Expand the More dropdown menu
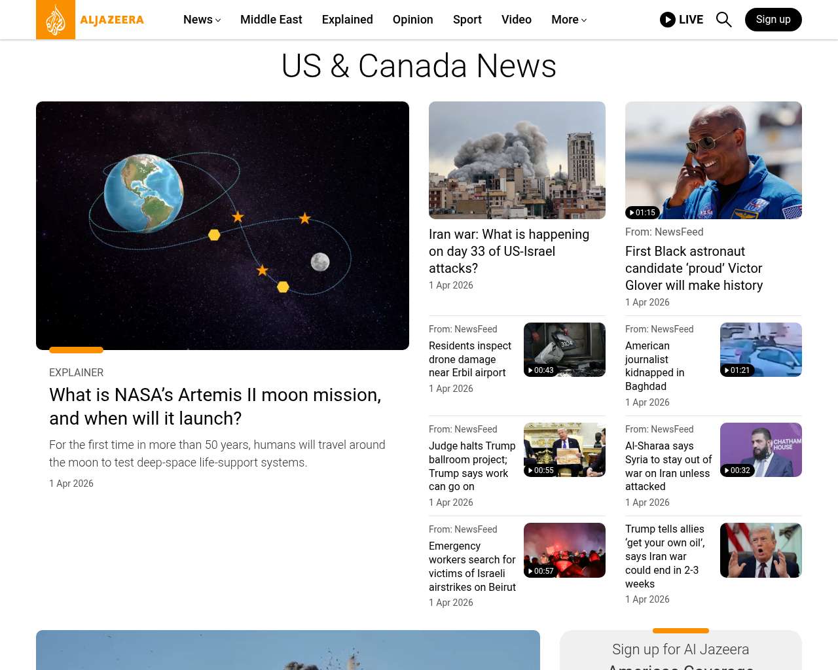Screen dimensions: 838x670 click(x=568, y=20)
